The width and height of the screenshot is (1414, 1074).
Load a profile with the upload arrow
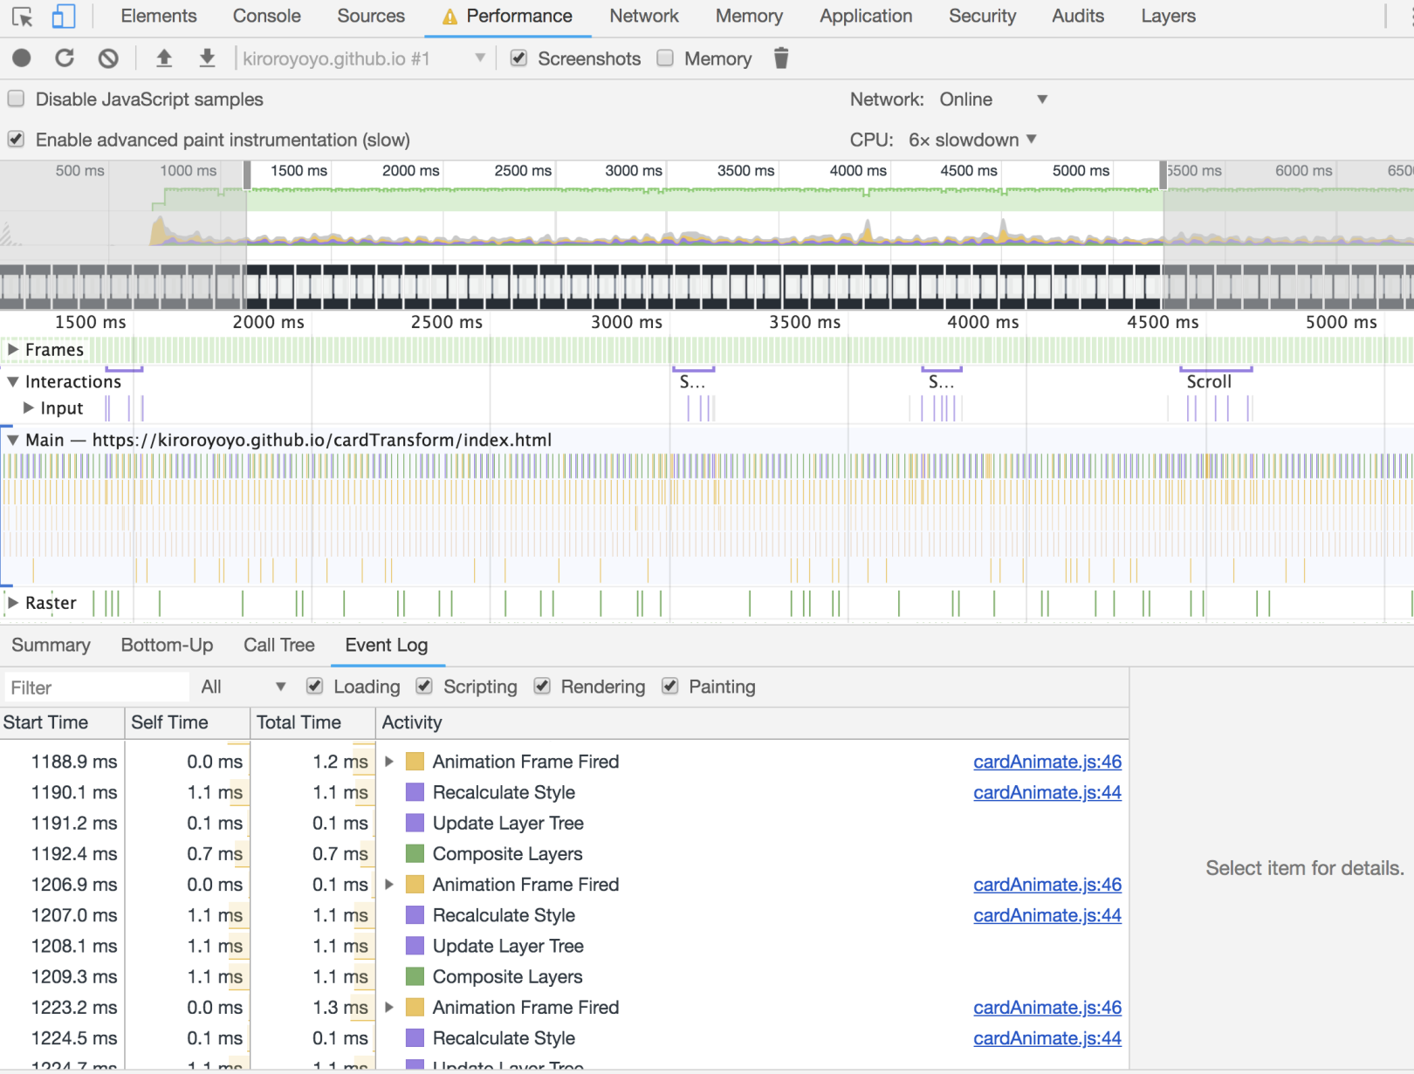[x=164, y=58]
